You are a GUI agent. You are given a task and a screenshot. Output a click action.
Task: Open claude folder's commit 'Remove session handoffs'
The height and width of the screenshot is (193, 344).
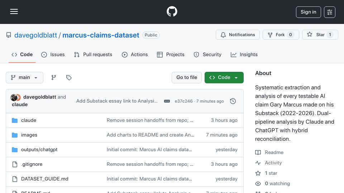[150, 120]
